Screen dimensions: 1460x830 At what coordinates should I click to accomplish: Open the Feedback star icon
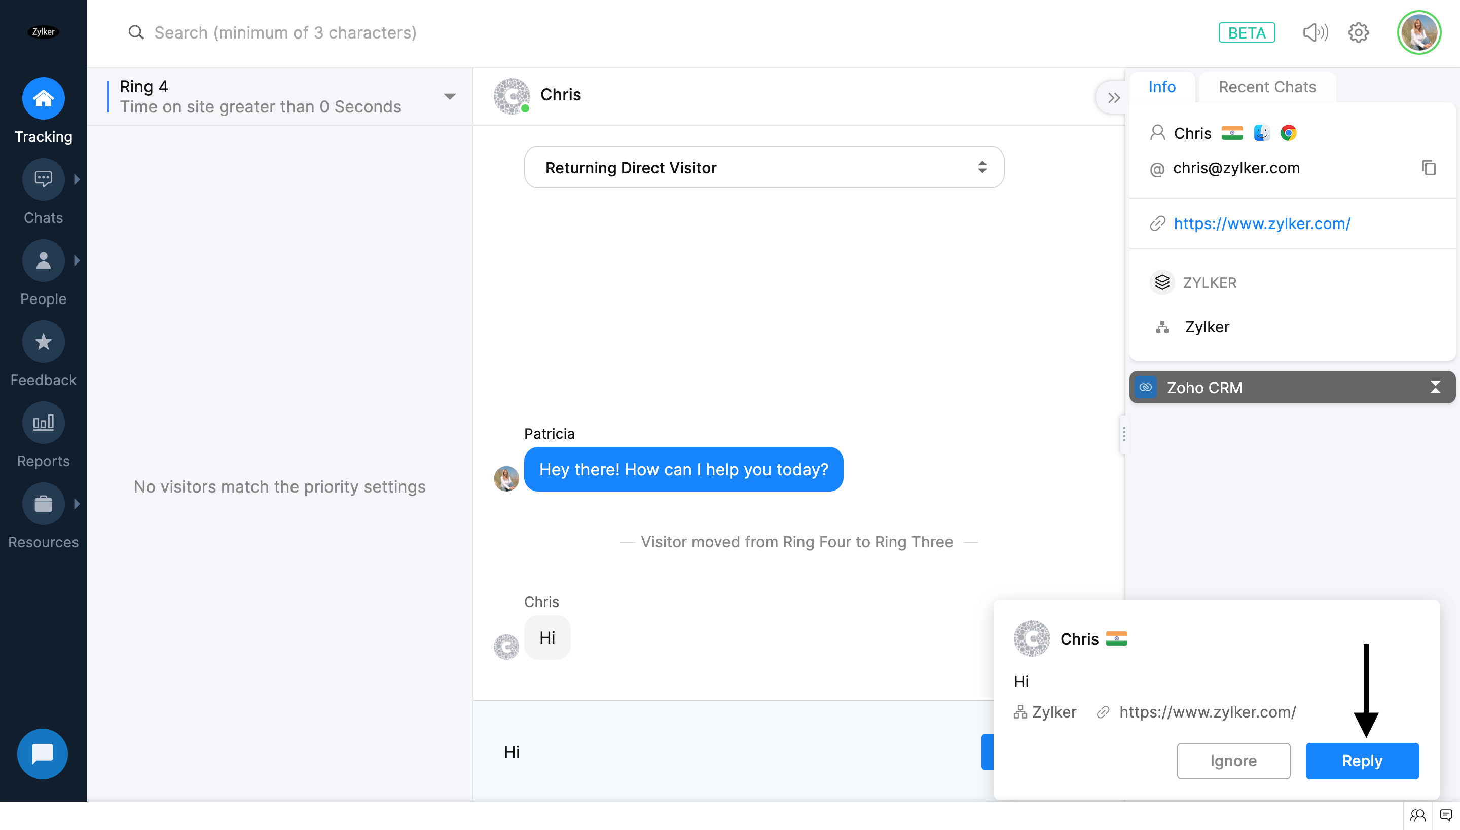tap(44, 342)
